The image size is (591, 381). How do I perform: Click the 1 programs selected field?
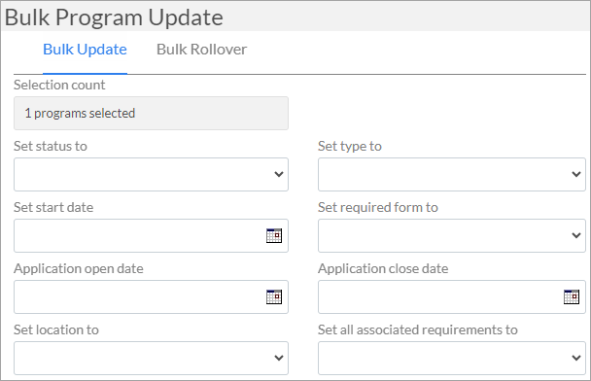[151, 114]
